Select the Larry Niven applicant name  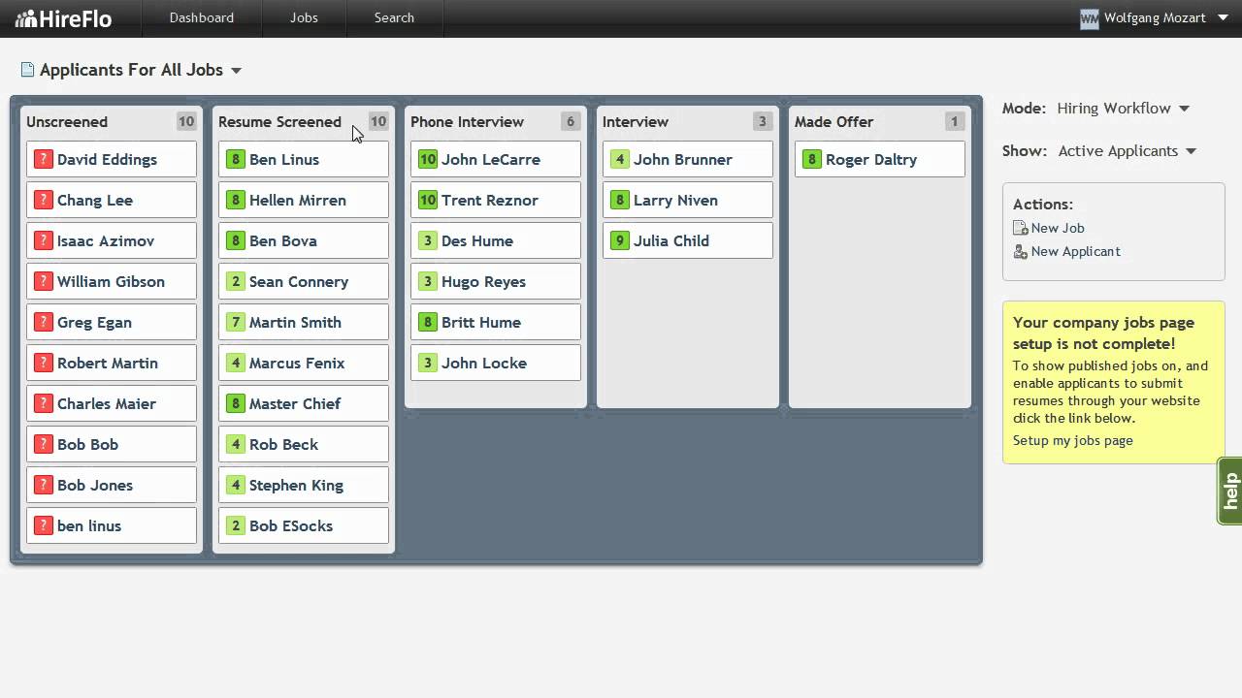(x=675, y=200)
